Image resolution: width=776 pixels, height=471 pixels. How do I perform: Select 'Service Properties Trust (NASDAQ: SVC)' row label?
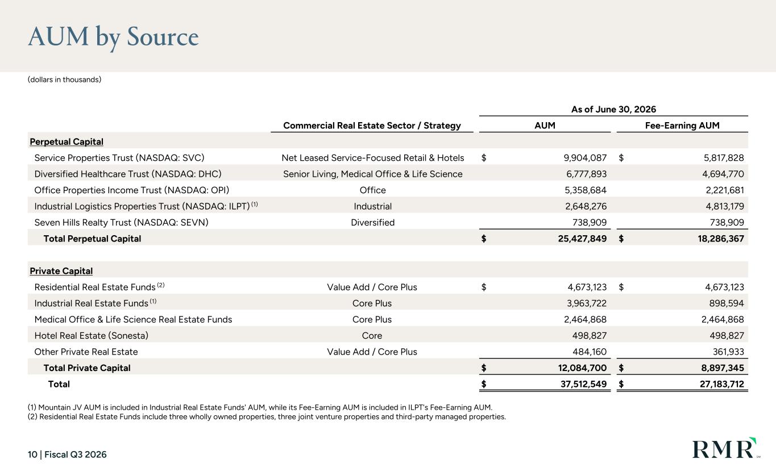[119, 158]
